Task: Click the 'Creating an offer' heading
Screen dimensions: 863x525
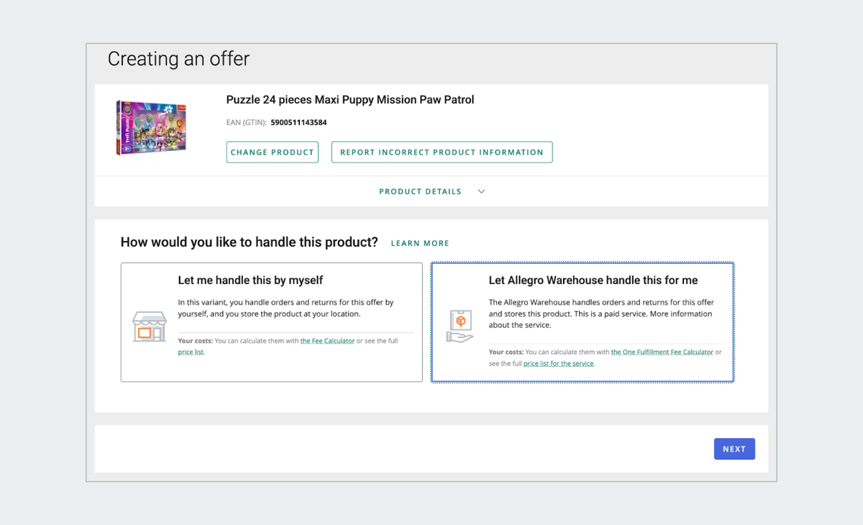Action: [178, 59]
